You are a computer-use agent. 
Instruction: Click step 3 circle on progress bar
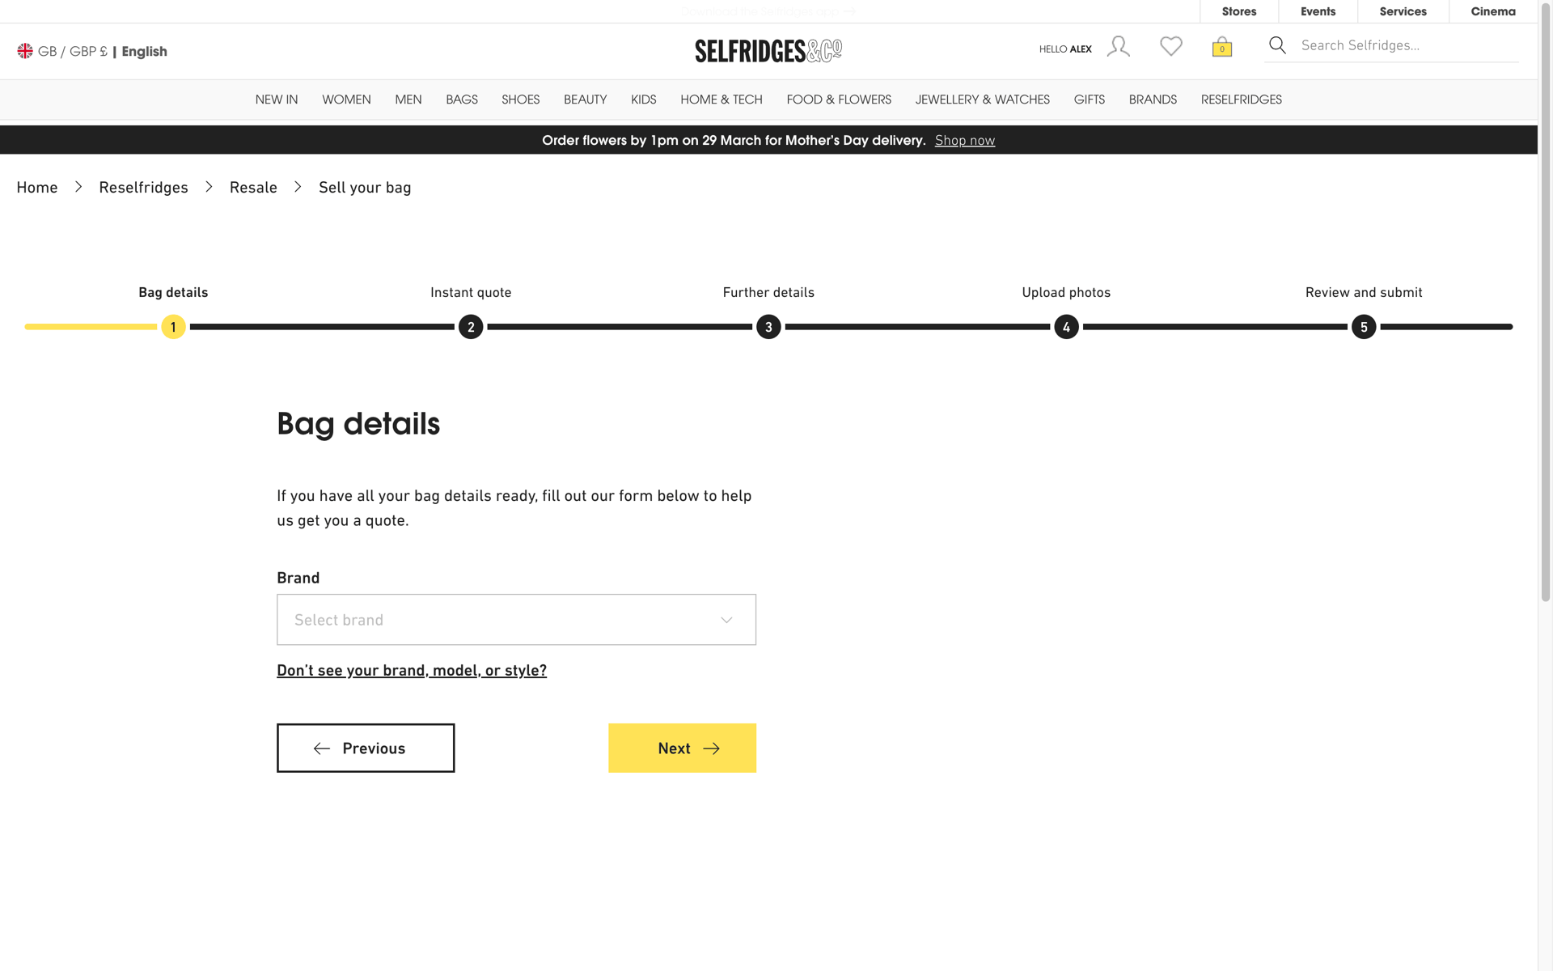point(768,327)
